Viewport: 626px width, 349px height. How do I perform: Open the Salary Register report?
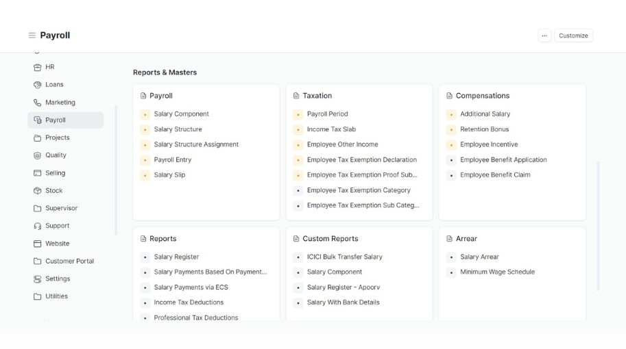176,257
